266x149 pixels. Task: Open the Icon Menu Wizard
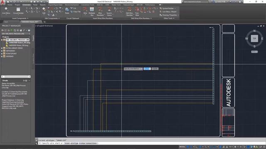coord(168,12)
